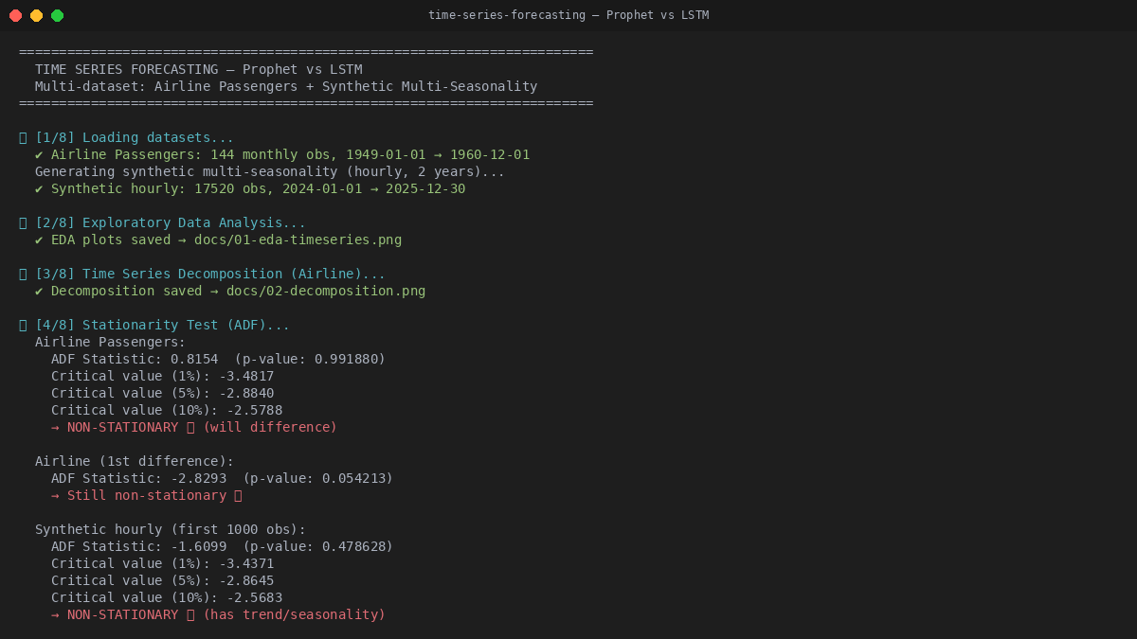
Task: Click the '[2/8] Exploratory Data Analysis...' step line
Action: tap(162, 222)
